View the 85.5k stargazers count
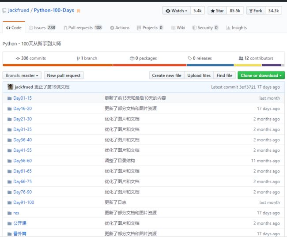The height and width of the screenshot is (237, 287). point(235,11)
